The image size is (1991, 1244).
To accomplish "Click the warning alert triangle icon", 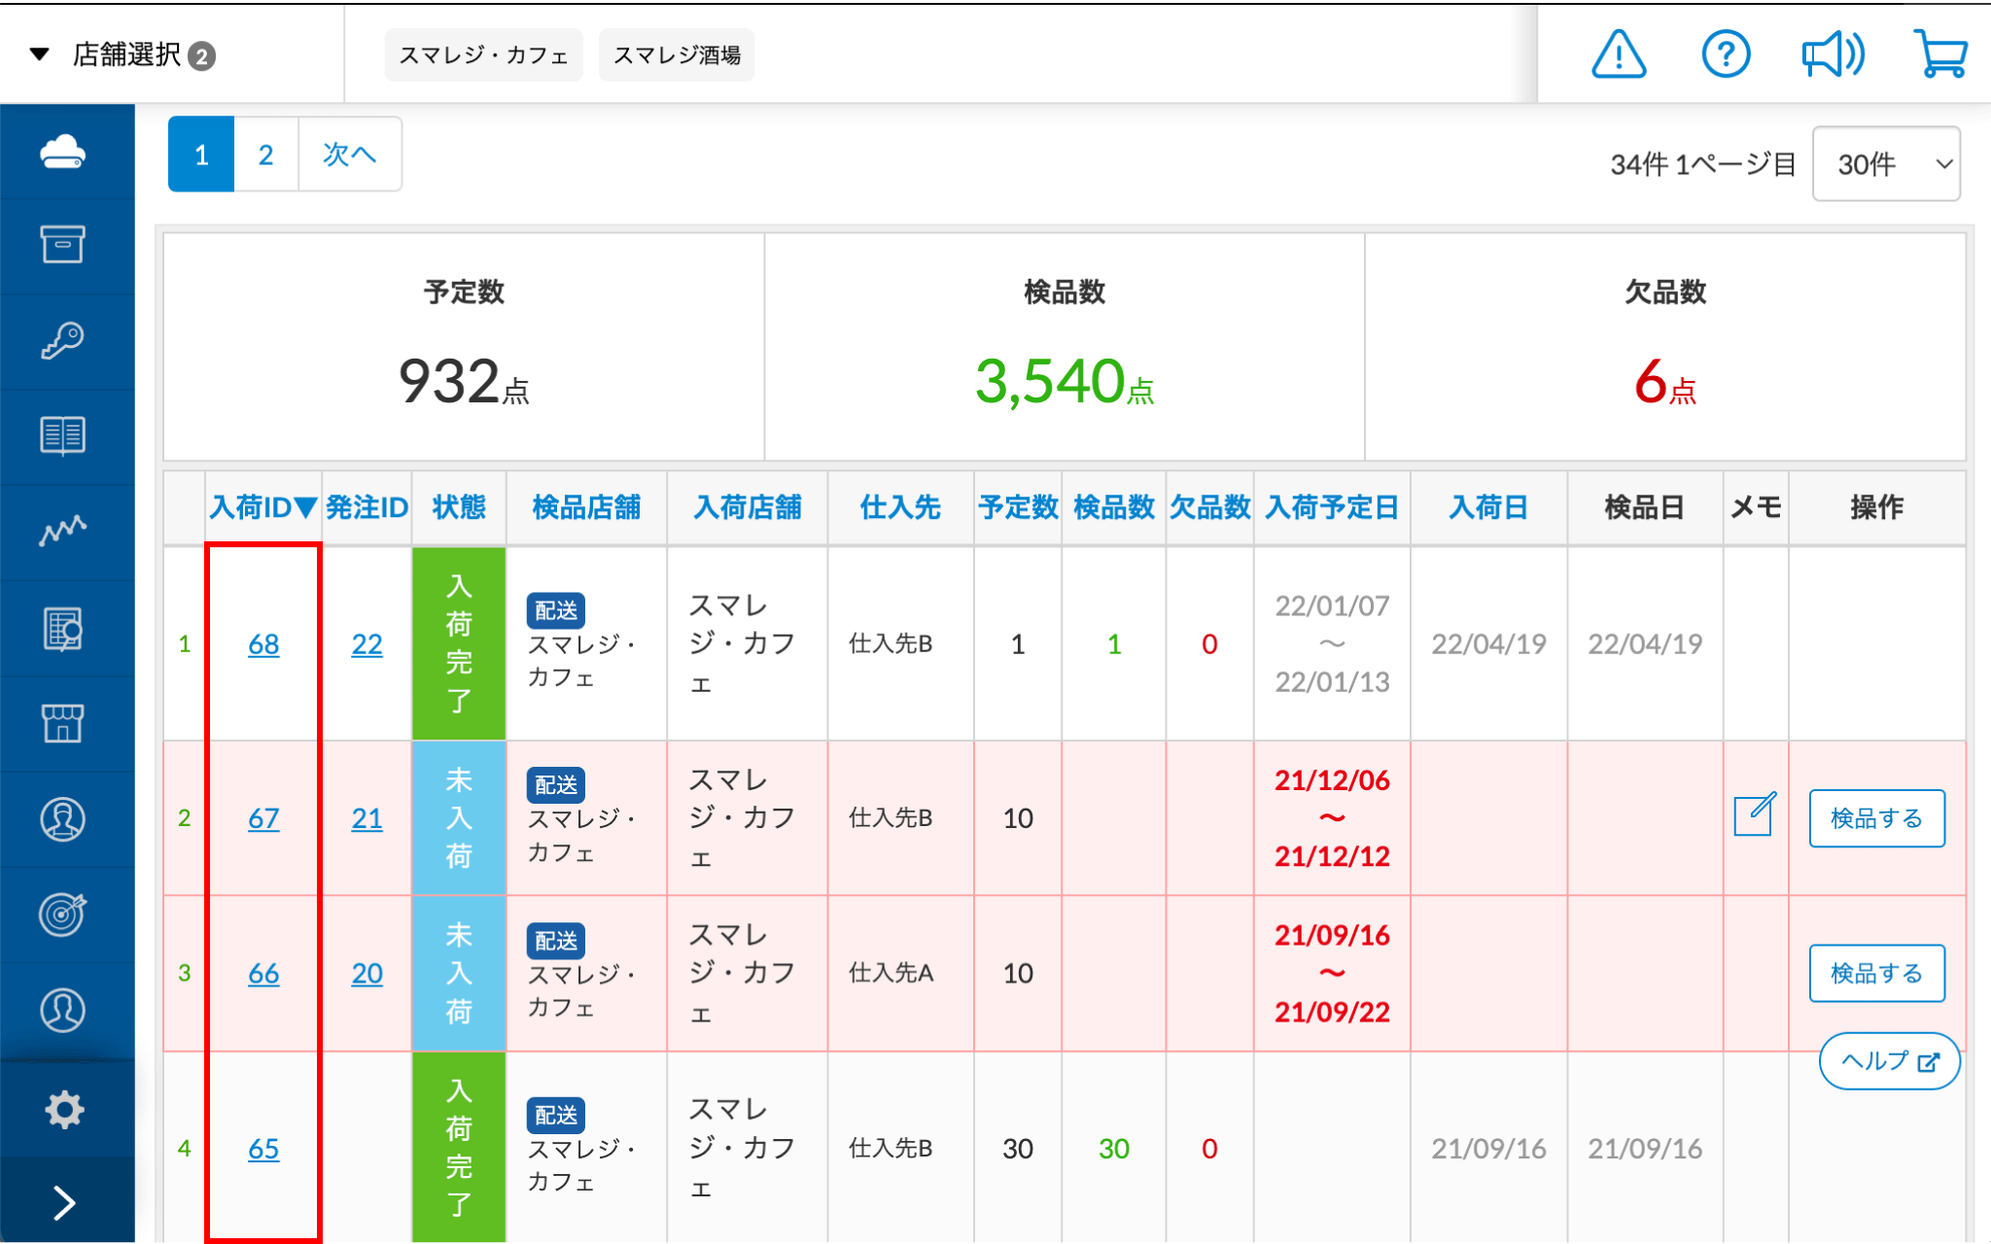I will pos(1619,54).
